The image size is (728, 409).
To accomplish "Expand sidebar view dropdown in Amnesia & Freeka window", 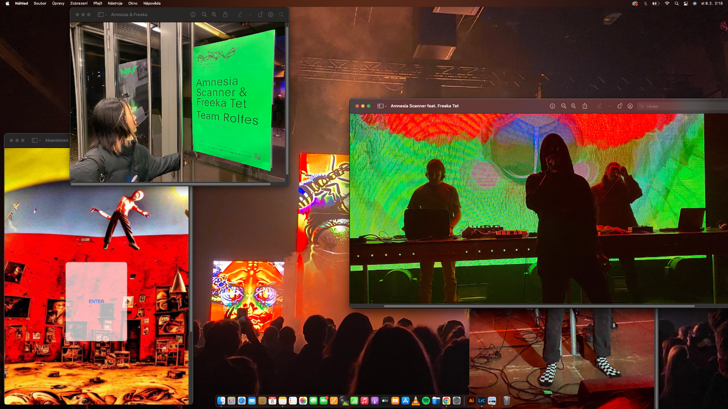I will coord(107,15).
